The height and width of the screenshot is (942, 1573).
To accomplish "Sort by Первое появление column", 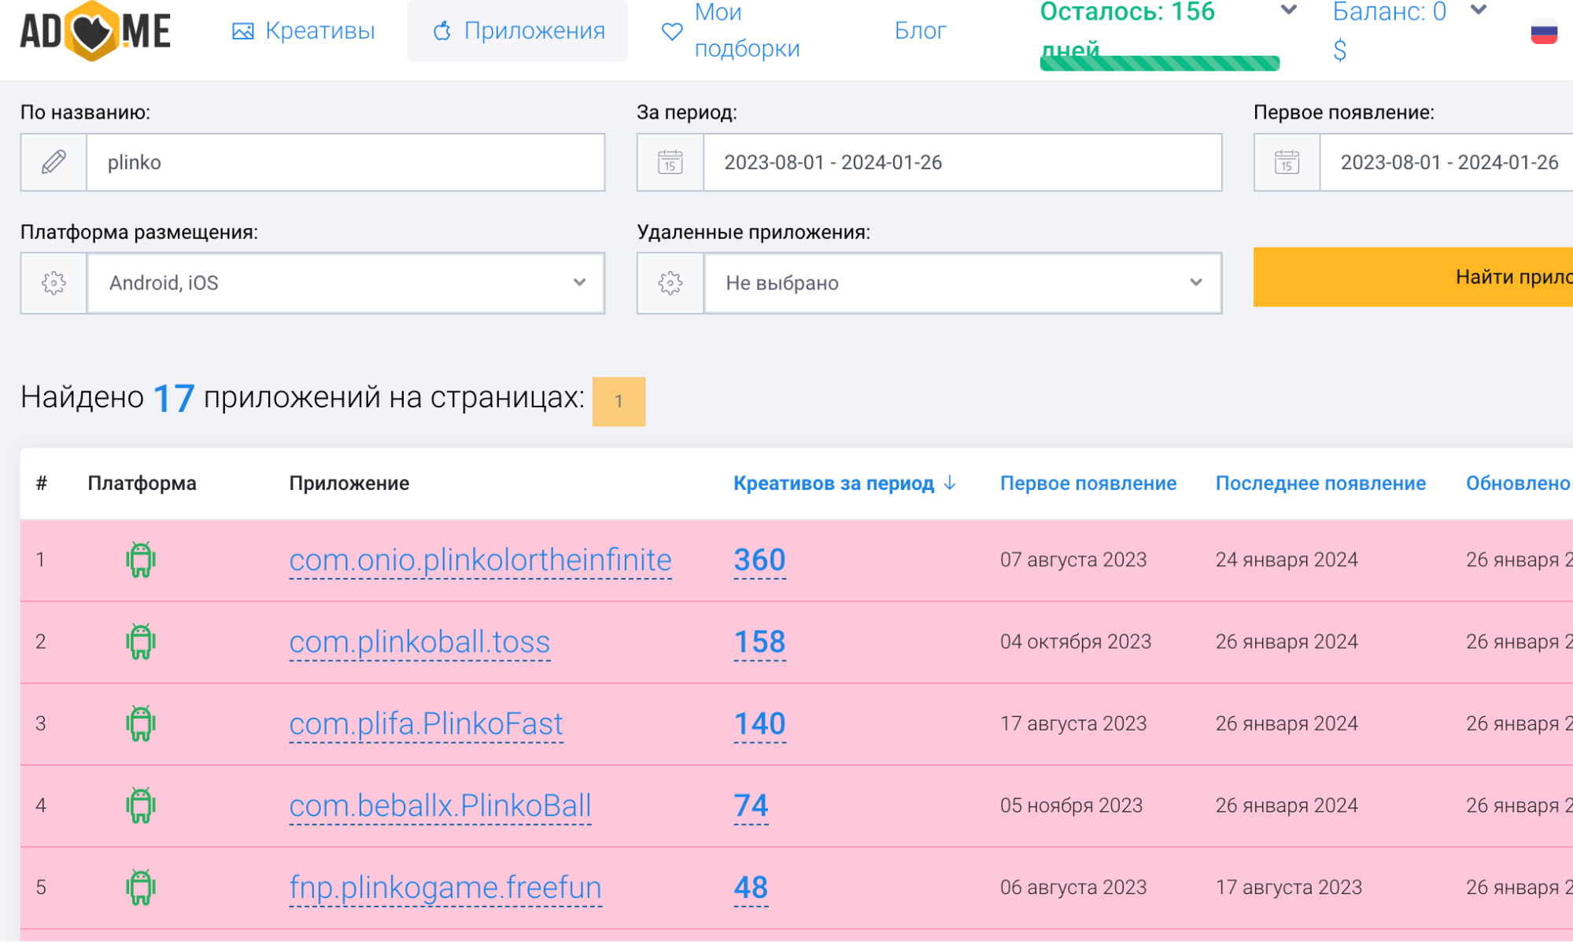I will click(1088, 483).
